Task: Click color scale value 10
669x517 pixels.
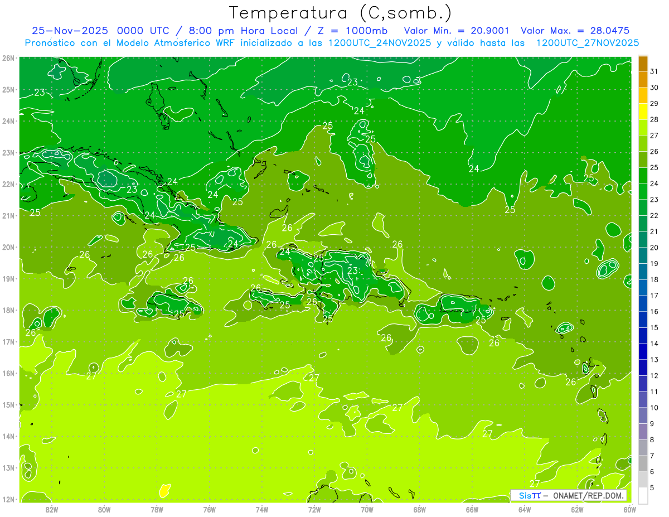Action: (x=654, y=408)
